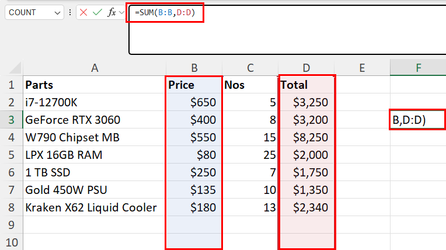Click the $3,200 total cell
The image size is (446, 250).
(x=306, y=120)
